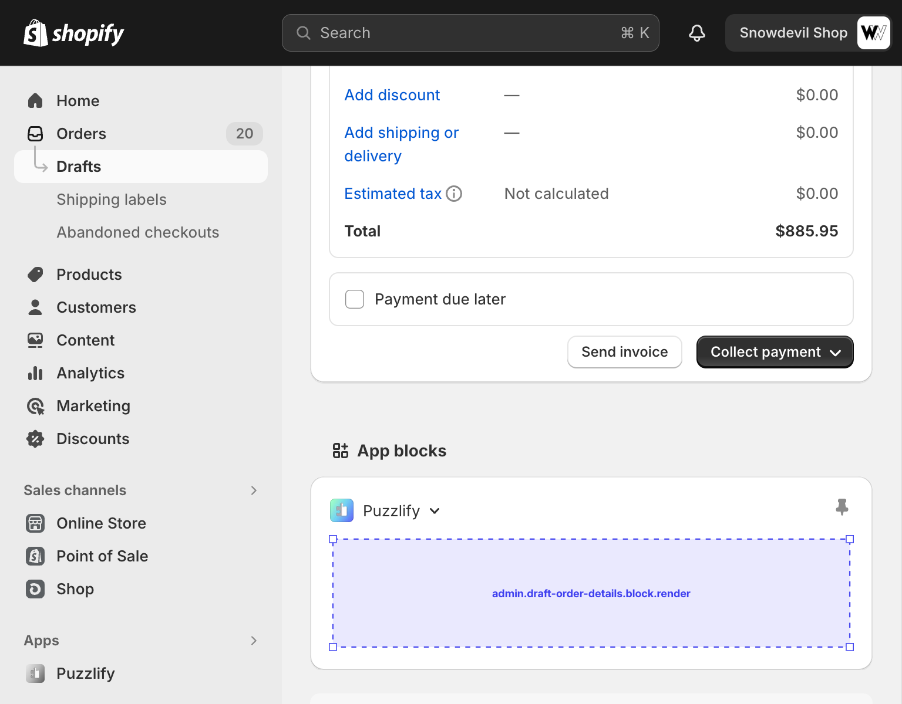Screen dimensions: 902x704
Task: Expand the Apps section
Action: click(x=254, y=641)
